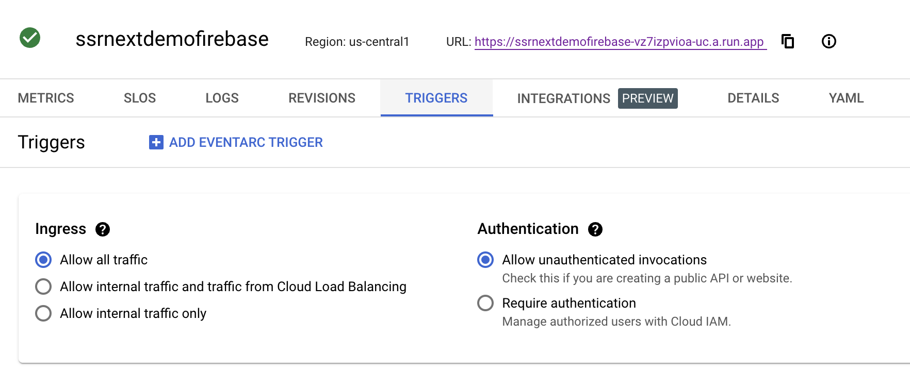Image resolution: width=910 pixels, height=371 pixels.
Task: Choose the Require authentication radio button
Action: pos(485,303)
